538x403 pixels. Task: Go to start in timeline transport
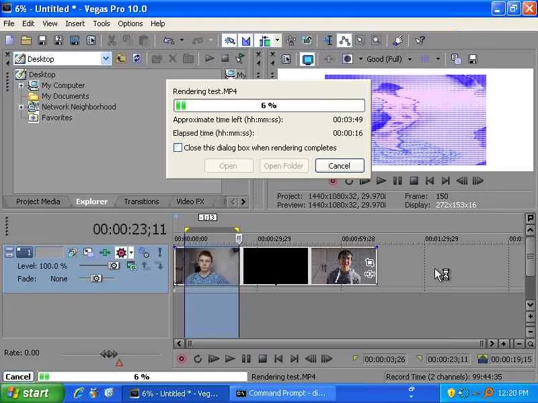point(278,359)
